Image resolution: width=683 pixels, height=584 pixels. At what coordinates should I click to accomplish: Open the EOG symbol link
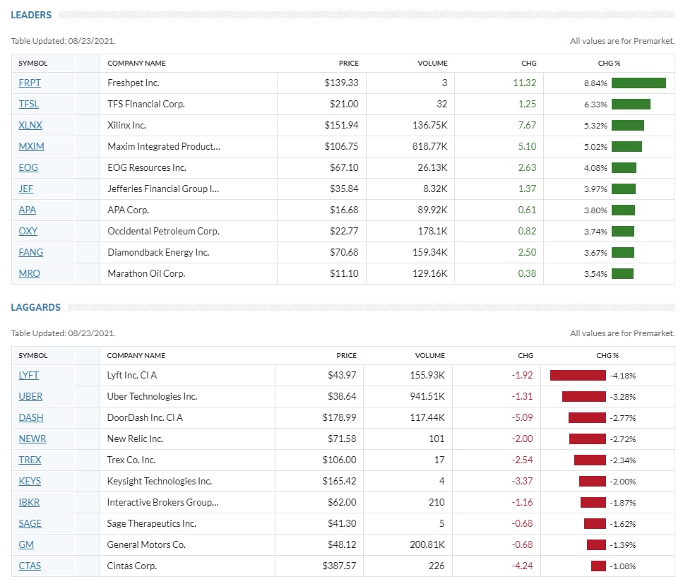coord(28,167)
